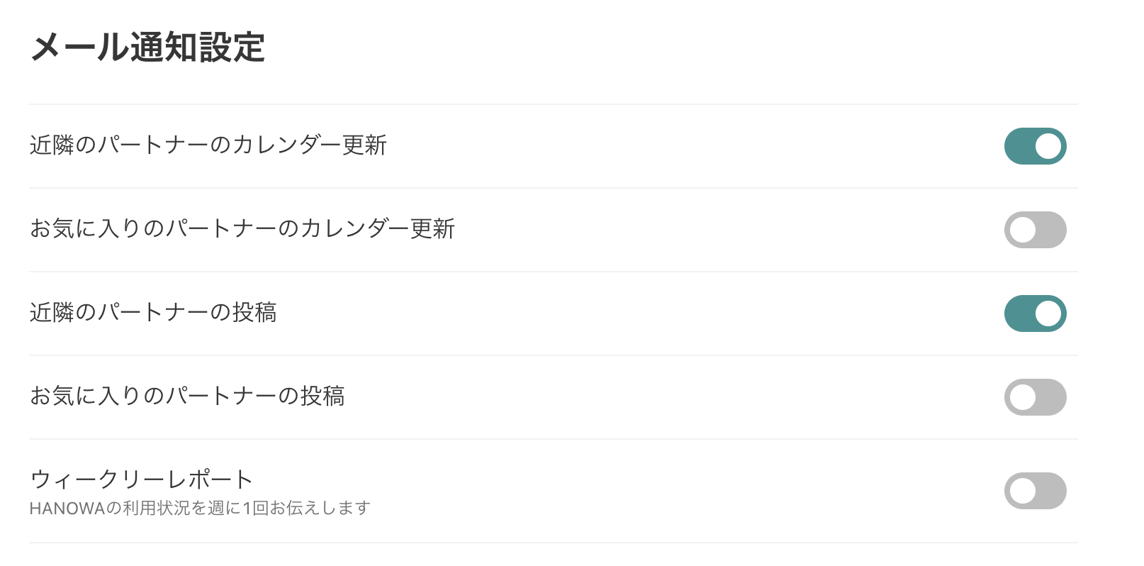Click the メール通知設定 page heading
The width and height of the screenshot is (1144, 566).
pyautogui.click(x=147, y=48)
